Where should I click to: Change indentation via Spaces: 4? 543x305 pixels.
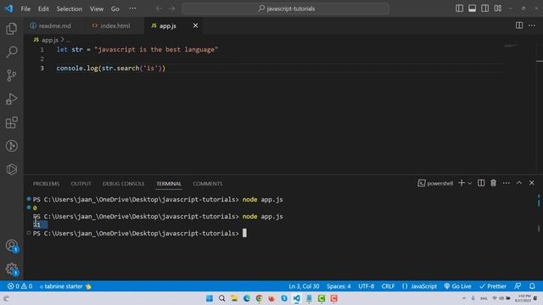tap(339, 286)
